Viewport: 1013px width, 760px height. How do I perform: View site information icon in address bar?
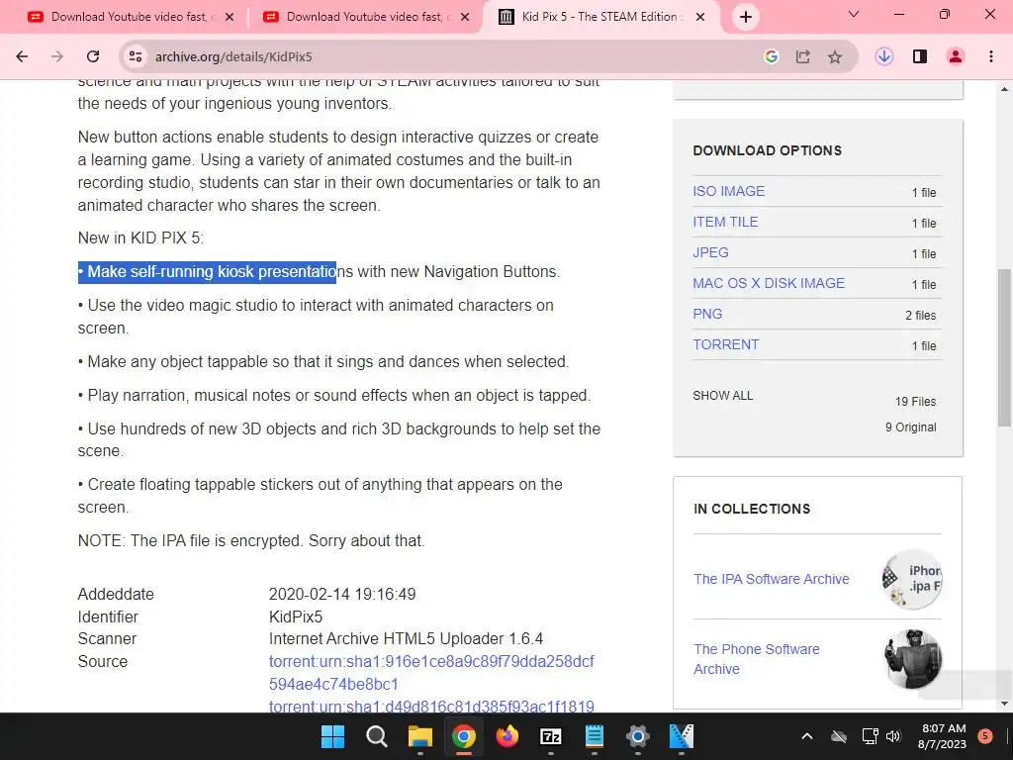tap(135, 56)
